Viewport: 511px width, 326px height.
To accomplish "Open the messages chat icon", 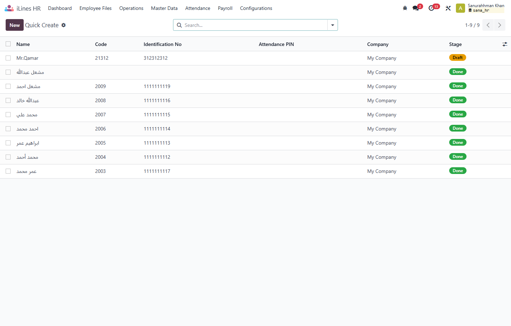I will pos(416,8).
